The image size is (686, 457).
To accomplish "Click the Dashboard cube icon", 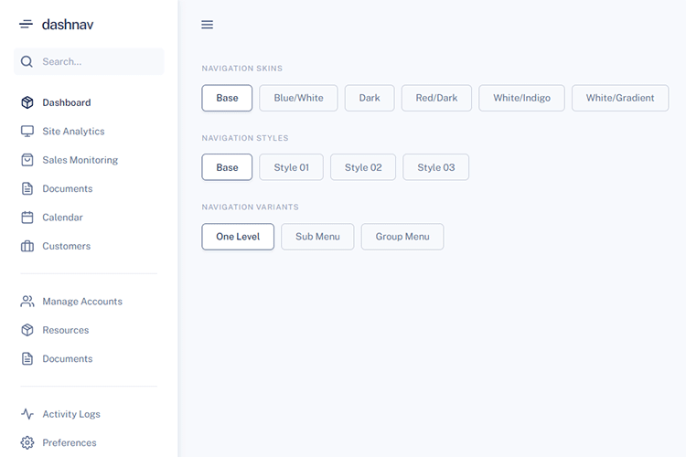I will point(27,103).
